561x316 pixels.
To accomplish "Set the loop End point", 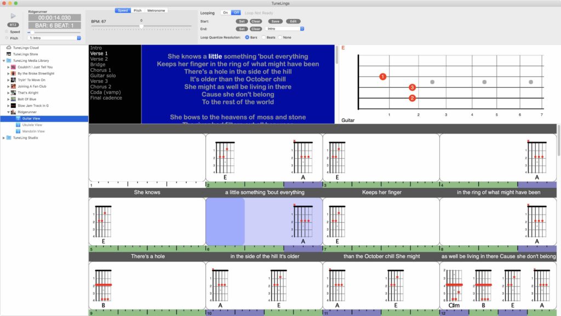I will [242, 29].
